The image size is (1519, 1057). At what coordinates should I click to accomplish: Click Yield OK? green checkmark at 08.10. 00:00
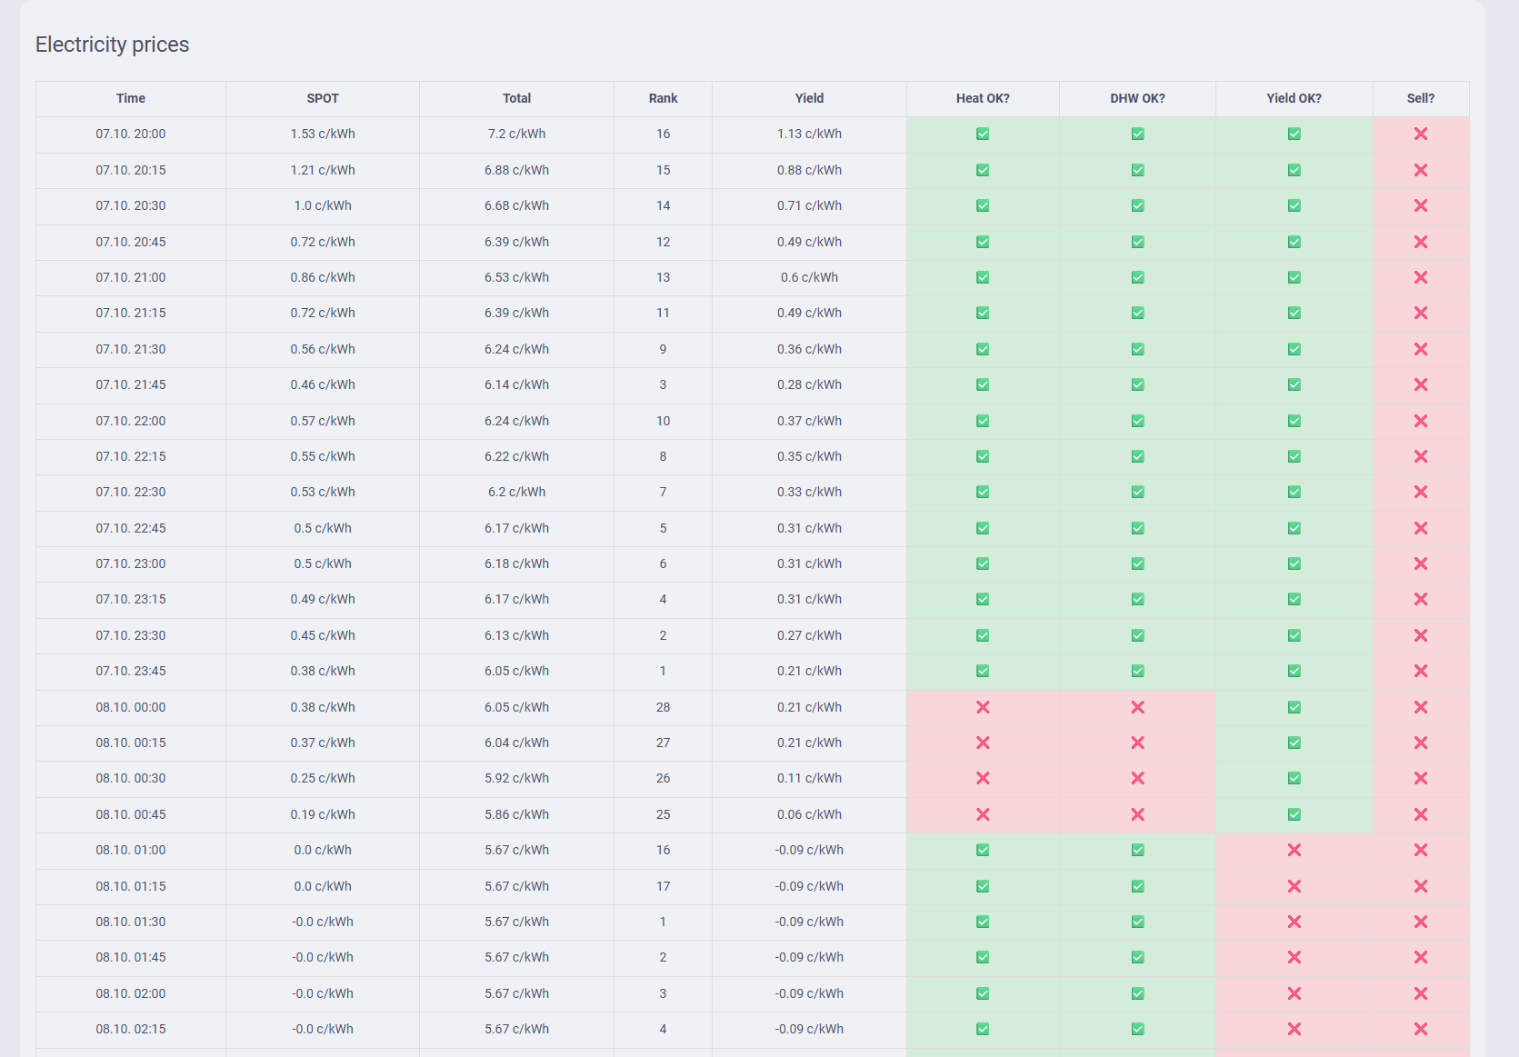1294,707
